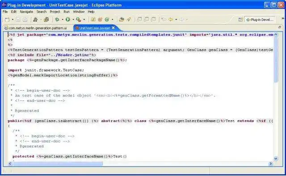The height and width of the screenshot is (176, 286).
Task: Click the green Run icon
Action: [68, 20]
